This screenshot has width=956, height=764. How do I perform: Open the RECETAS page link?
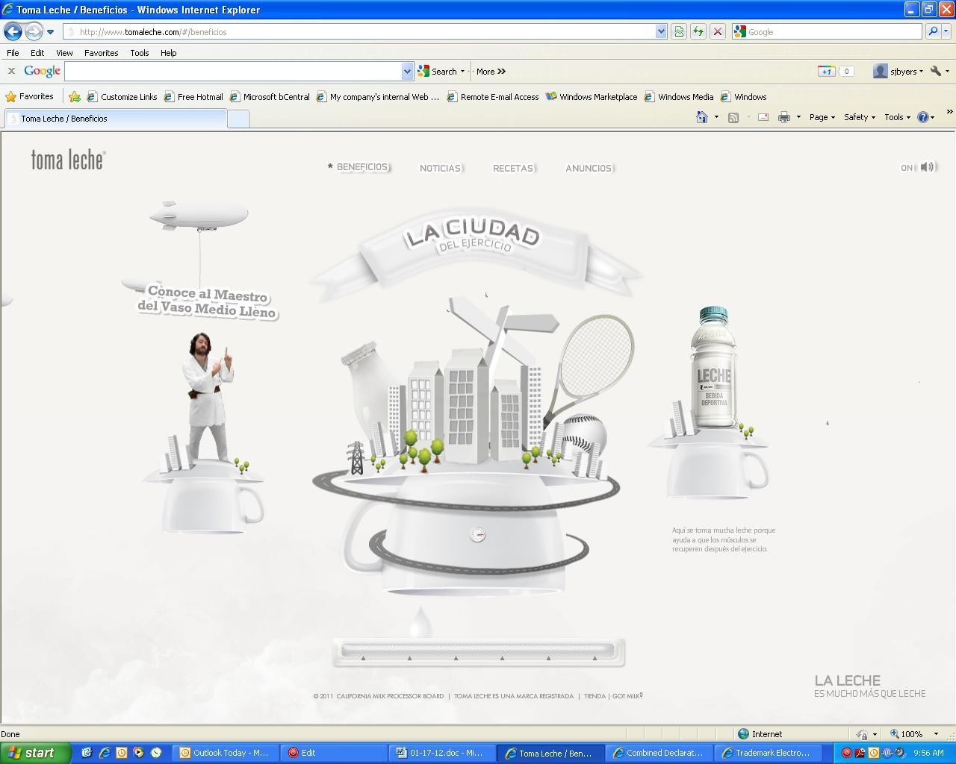(513, 168)
